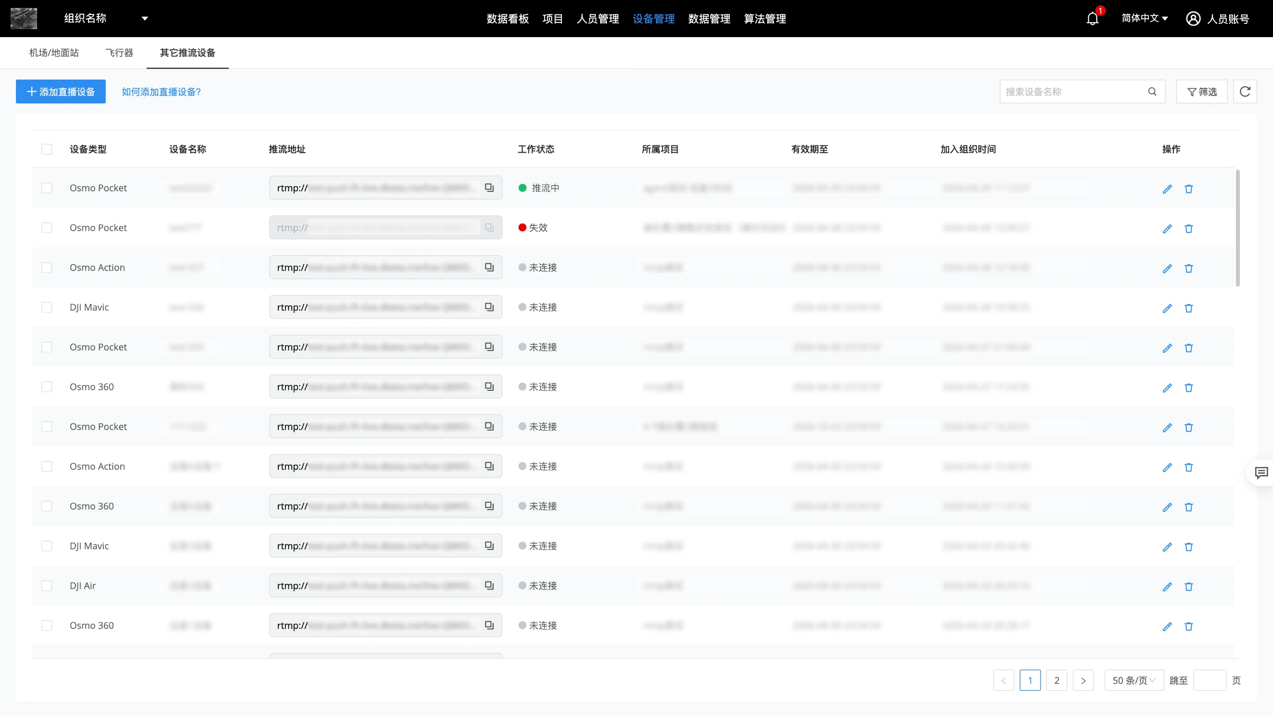Refresh the device list
The image size is (1273, 716).
click(x=1245, y=91)
